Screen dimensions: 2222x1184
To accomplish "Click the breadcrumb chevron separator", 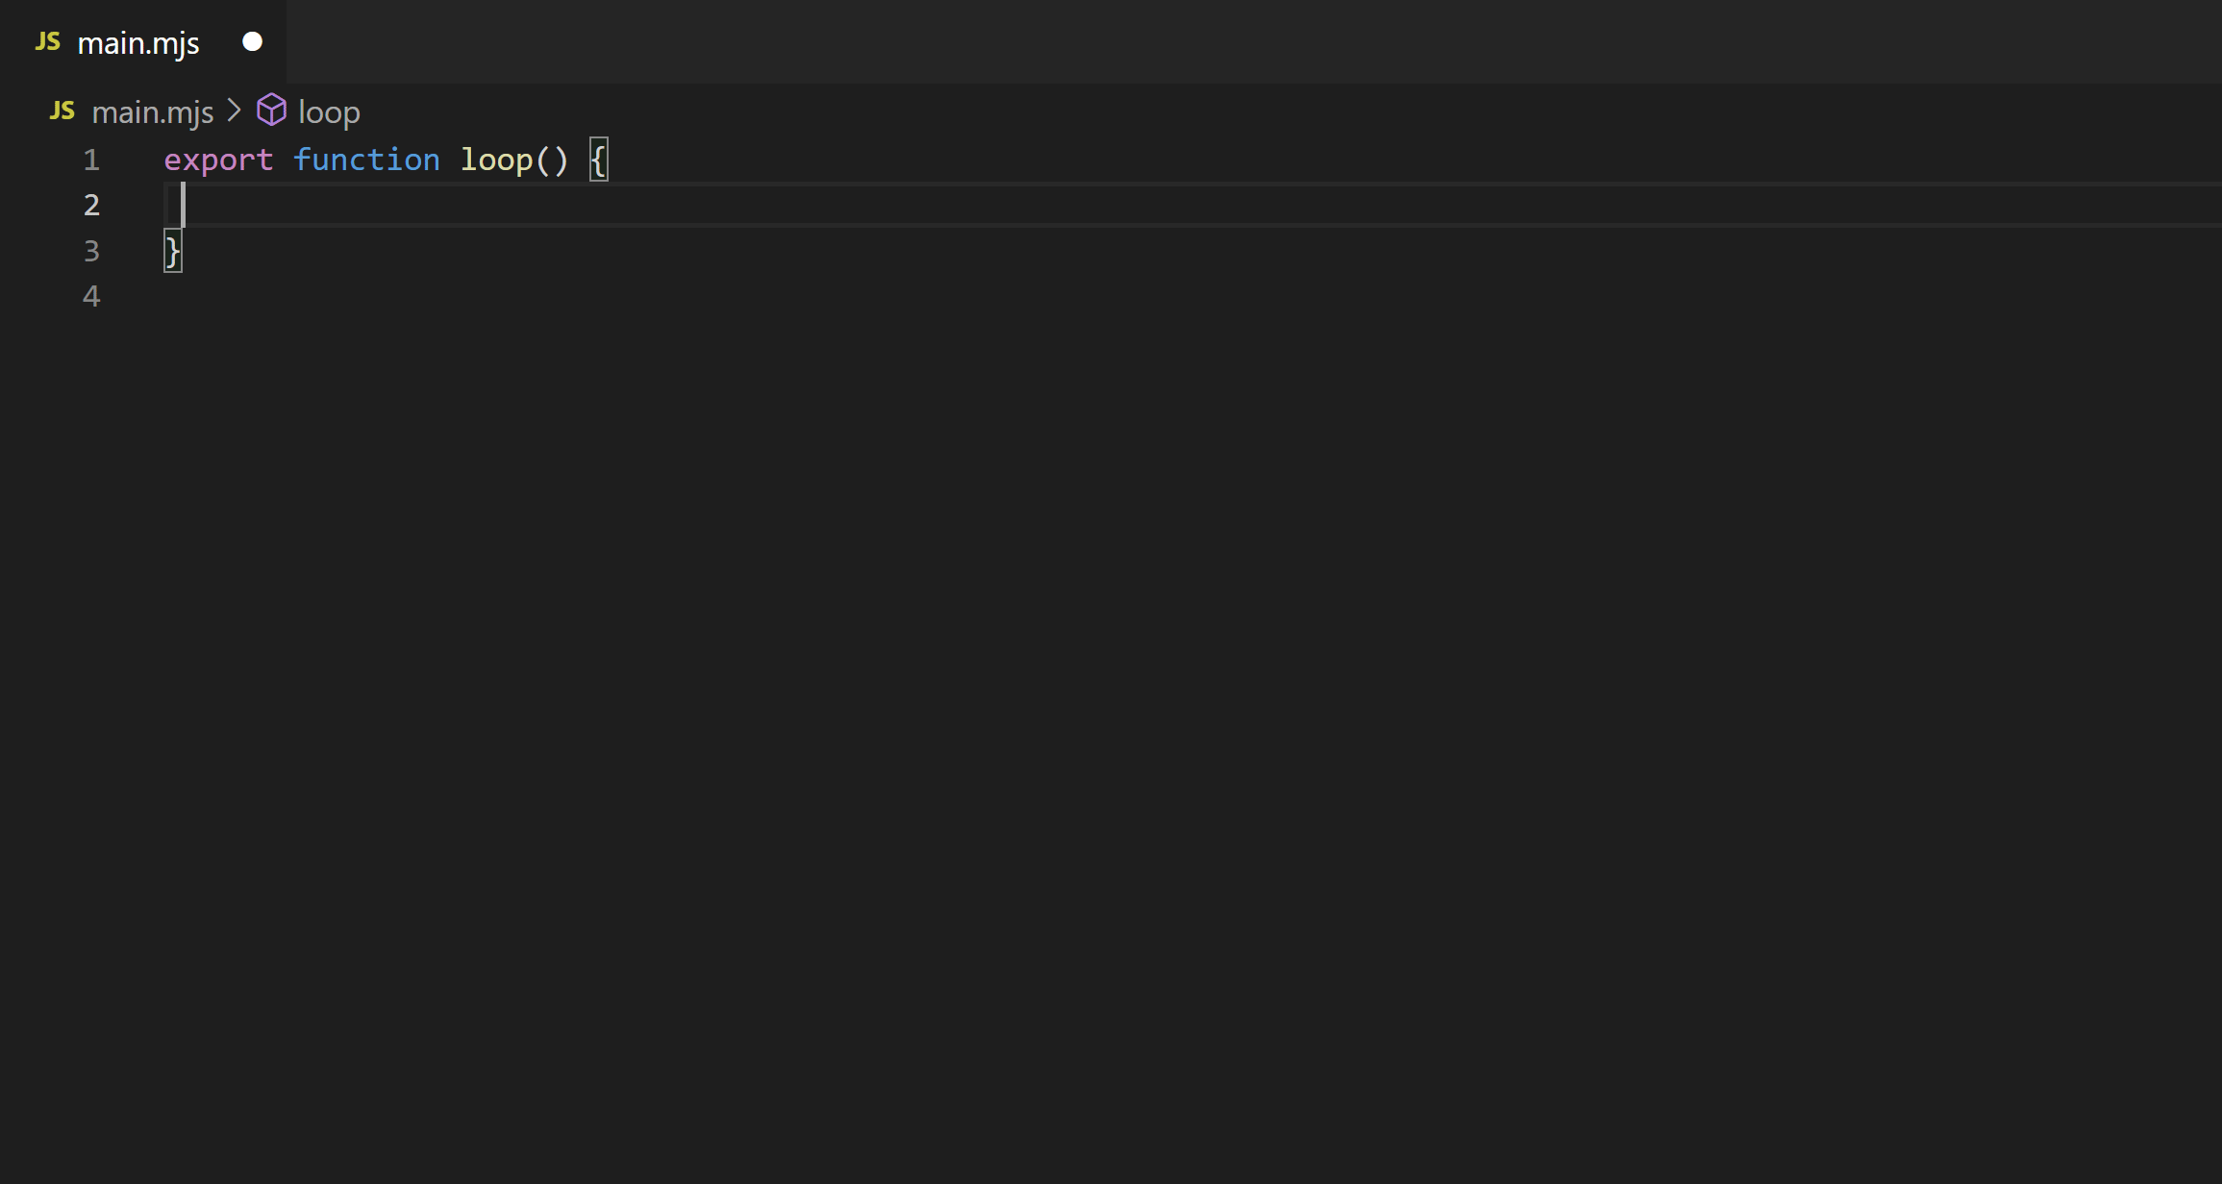I will (x=234, y=111).
